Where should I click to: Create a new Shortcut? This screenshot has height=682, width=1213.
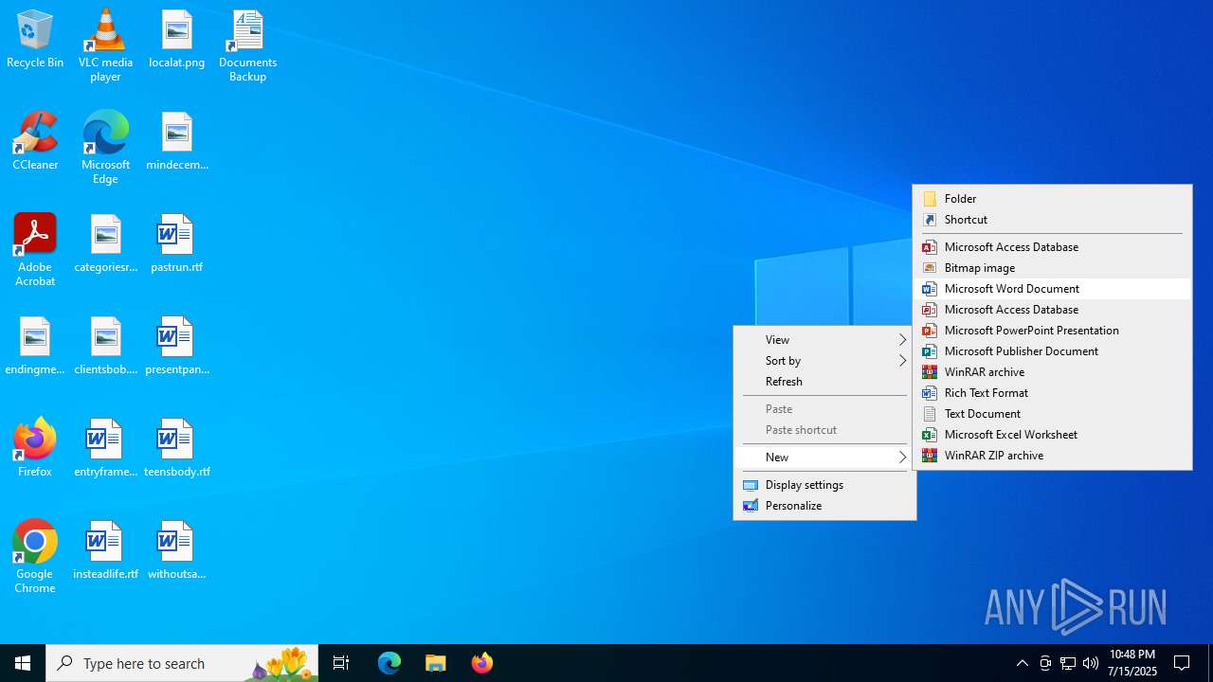(x=1052, y=220)
